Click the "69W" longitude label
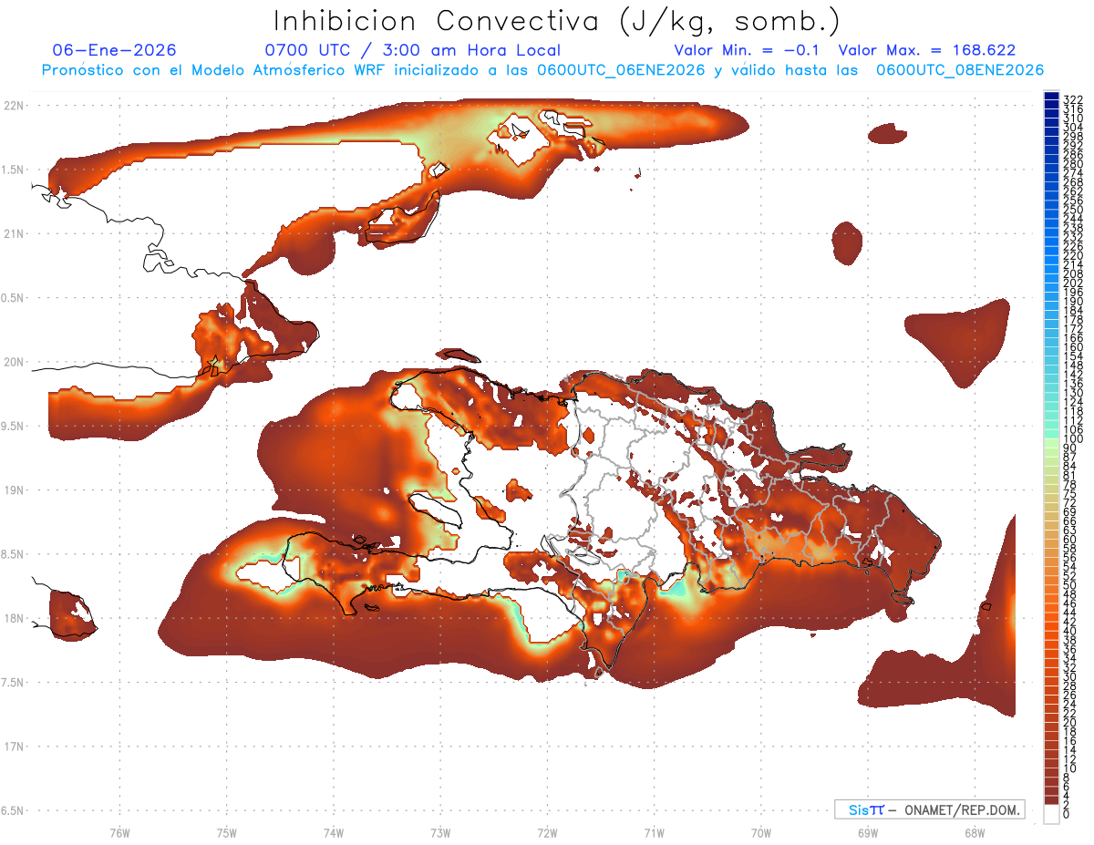The image size is (1094, 845). [x=868, y=832]
